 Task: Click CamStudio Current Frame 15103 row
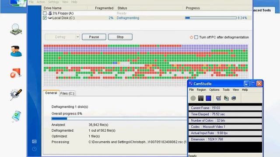(x=225, y=108)
